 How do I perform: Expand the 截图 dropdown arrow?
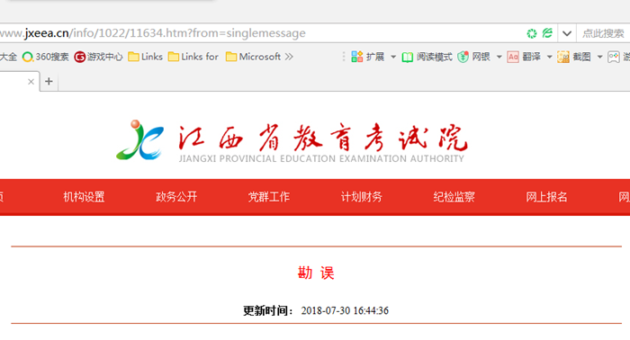[x=599, y=57]
